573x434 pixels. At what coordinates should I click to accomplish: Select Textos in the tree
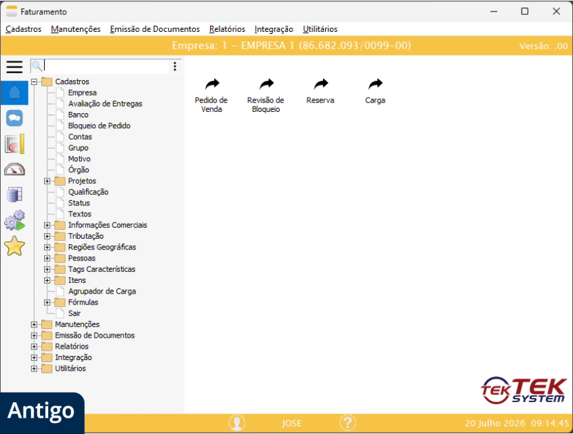pos(80,214)
